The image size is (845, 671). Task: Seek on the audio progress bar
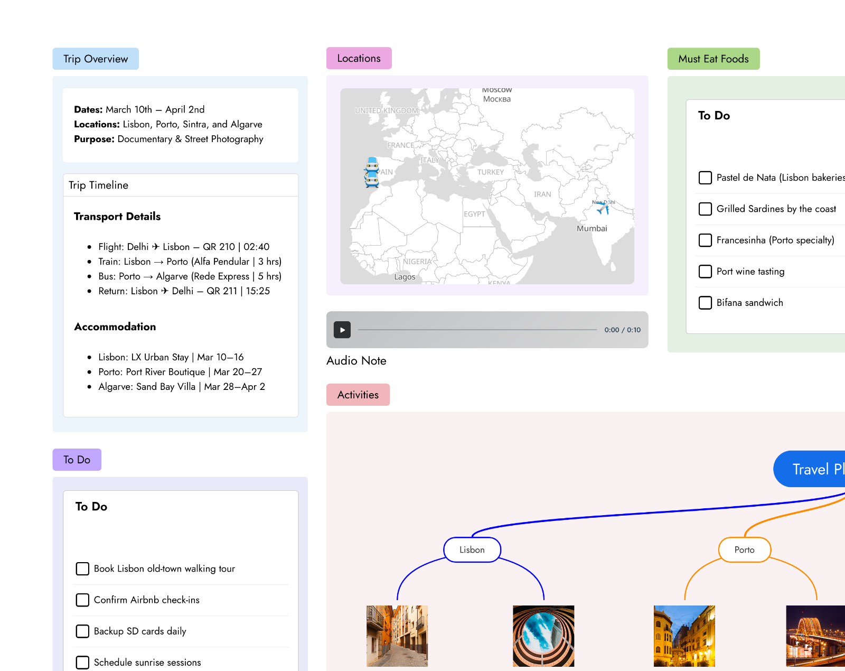(477, 330)
